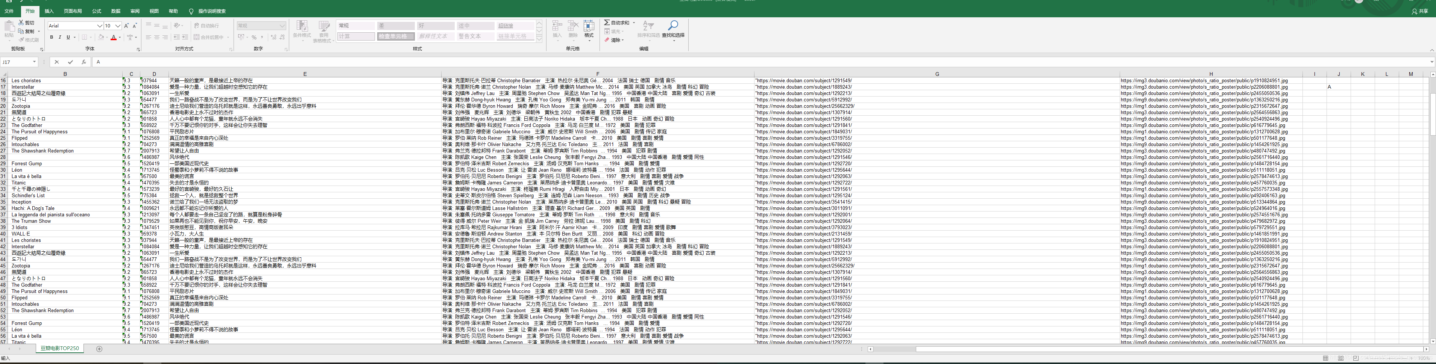Viewport: 1436px width, 364px height.
Task: Toggle Bold formatting
Action: [51, 37]
